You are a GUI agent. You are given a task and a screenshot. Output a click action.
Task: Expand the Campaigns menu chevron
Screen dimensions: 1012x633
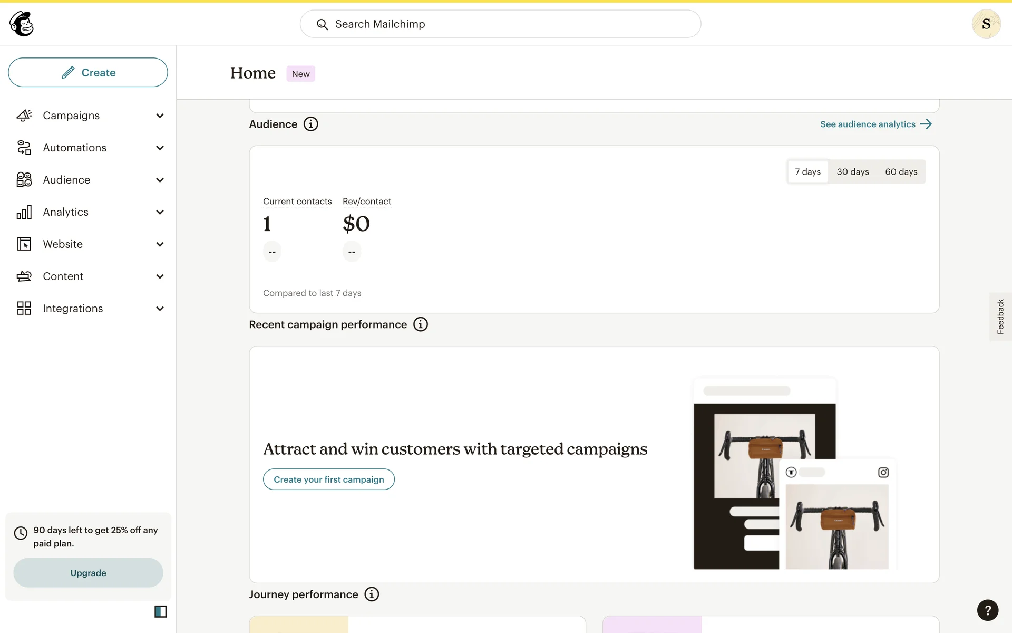pyautogui.click(x=160, y=116)
